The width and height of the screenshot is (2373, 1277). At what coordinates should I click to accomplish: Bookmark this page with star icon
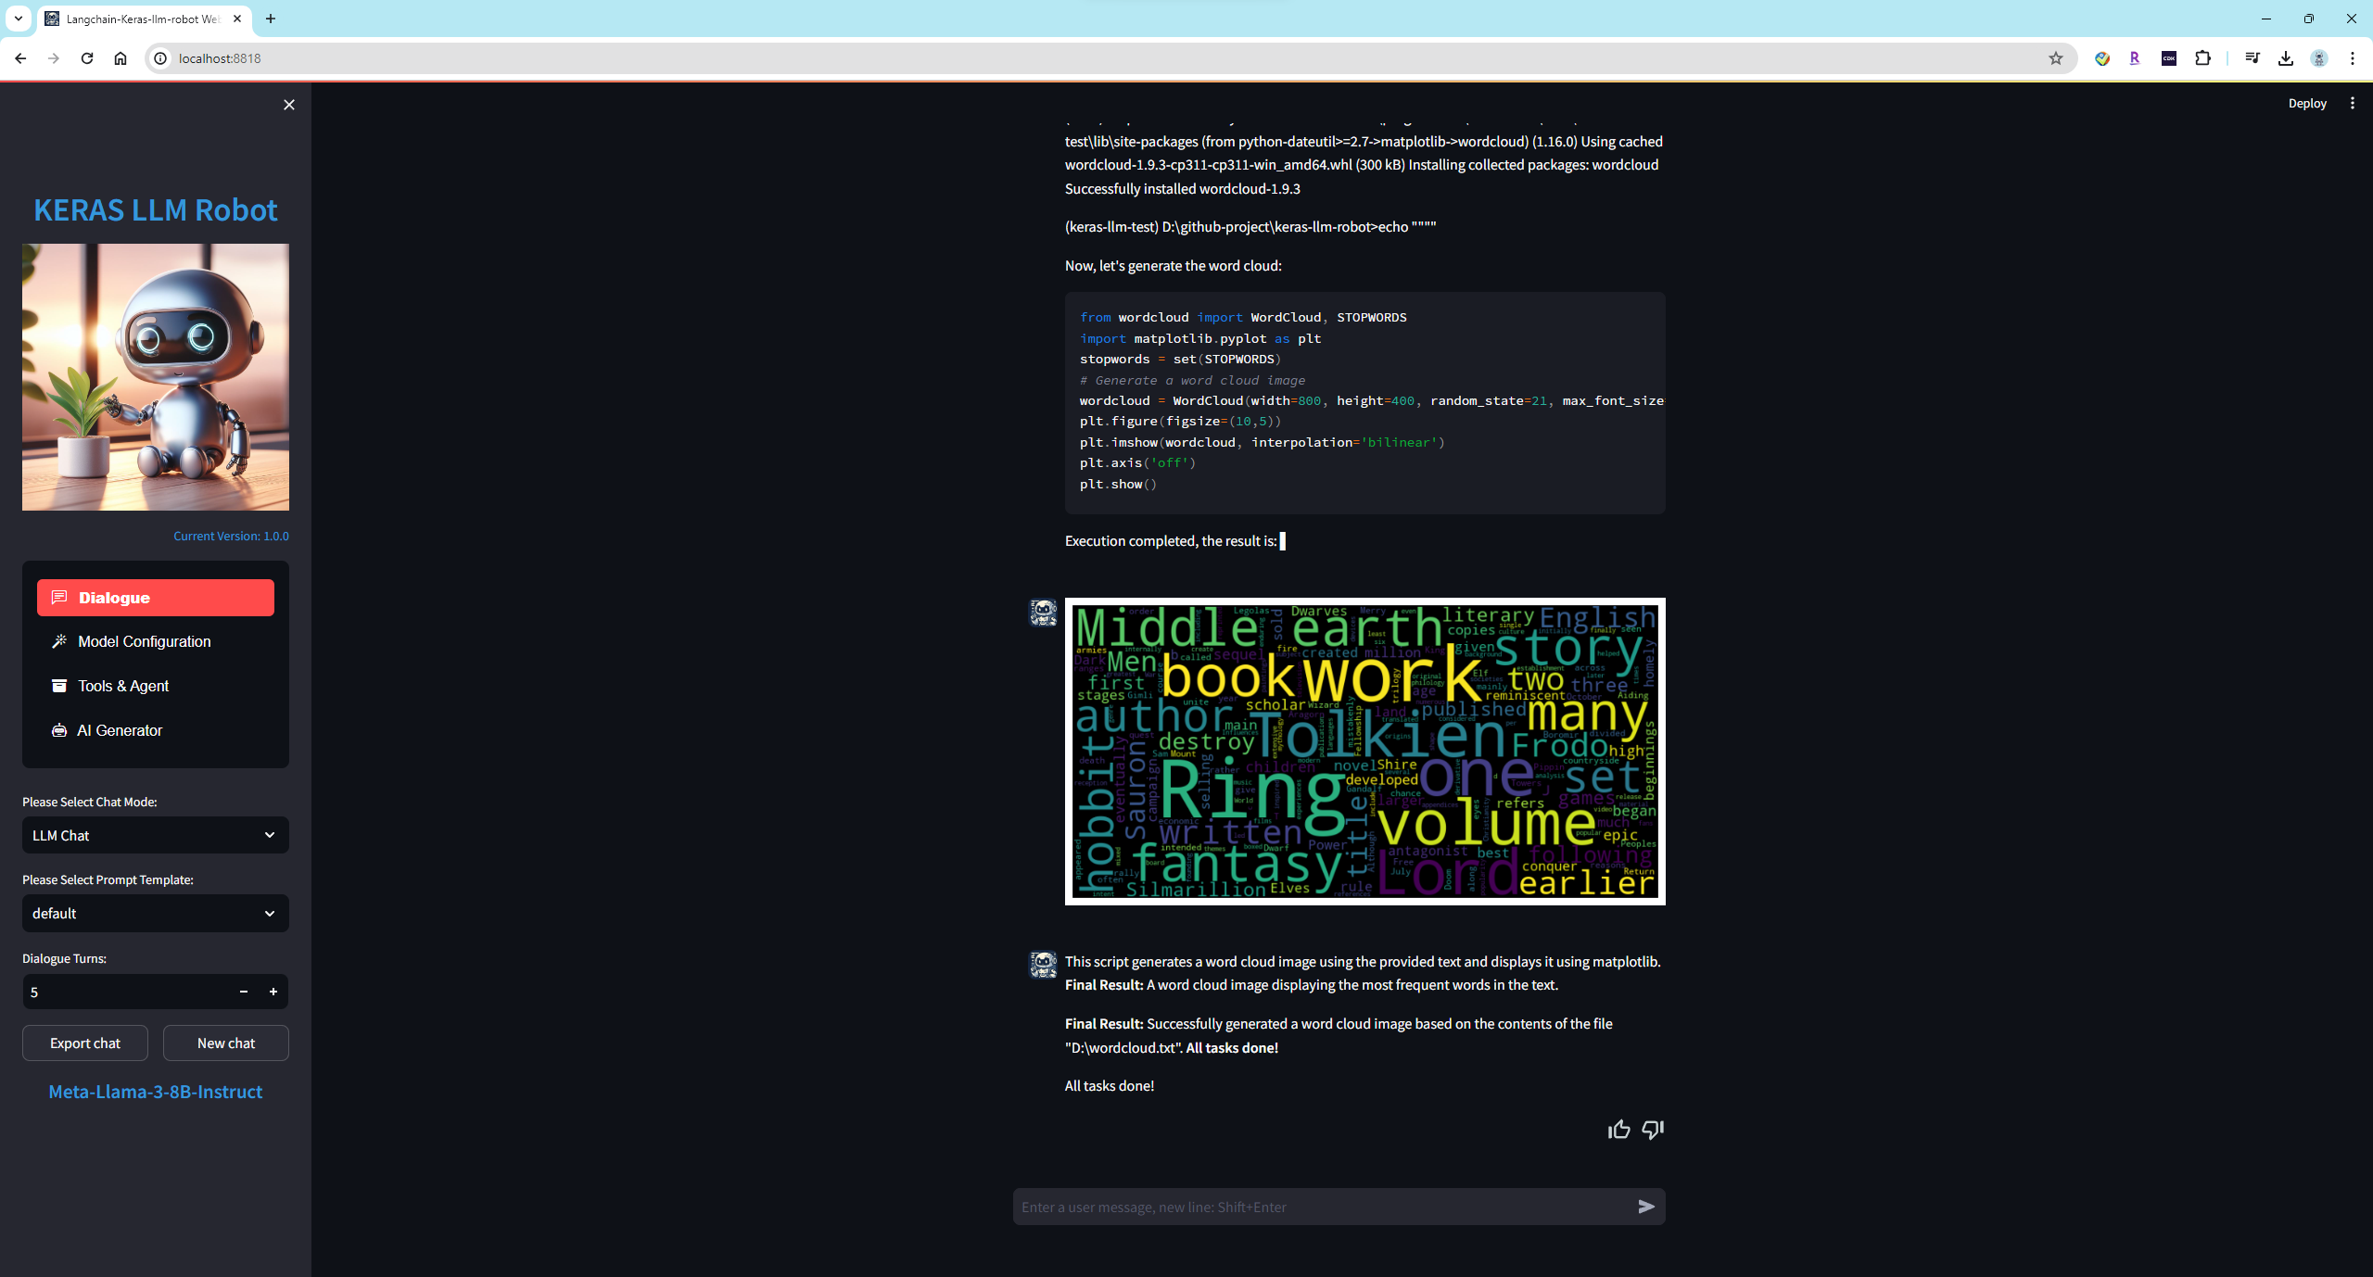[x=2056, y=58]
